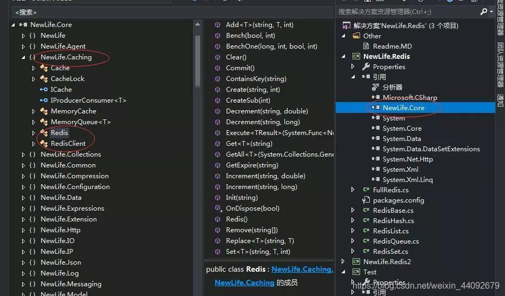Click the CacheLock class icon
505x296 pixels.
(x=44, y=79)
